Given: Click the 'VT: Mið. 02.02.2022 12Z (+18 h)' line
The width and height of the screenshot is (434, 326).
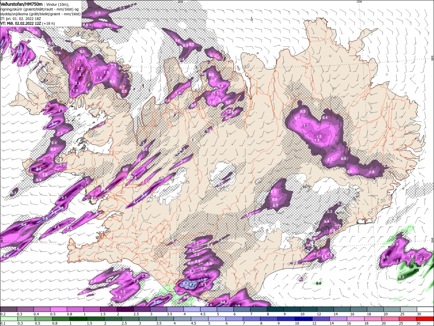Looking at the screenshot, I should (x=28, y=23).
